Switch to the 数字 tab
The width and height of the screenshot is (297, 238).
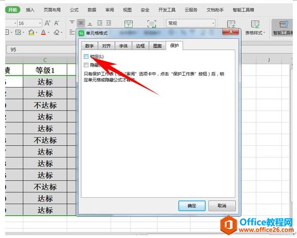[x=89, y=46]
